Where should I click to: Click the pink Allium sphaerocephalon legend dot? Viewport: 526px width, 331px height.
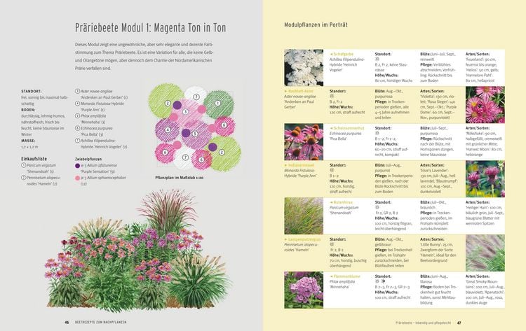tap(77, 178)
